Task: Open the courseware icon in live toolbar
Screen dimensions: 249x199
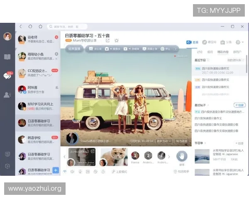Action: [91, 49]
